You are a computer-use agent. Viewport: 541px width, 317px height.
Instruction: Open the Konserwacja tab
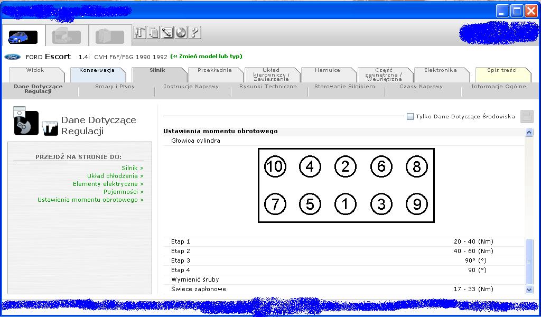[x=97, y=70]
